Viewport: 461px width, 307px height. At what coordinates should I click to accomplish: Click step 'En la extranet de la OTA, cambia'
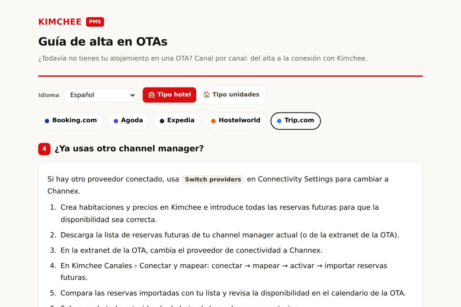[191, 251]
